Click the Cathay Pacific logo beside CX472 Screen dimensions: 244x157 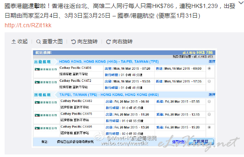point(46,82)
